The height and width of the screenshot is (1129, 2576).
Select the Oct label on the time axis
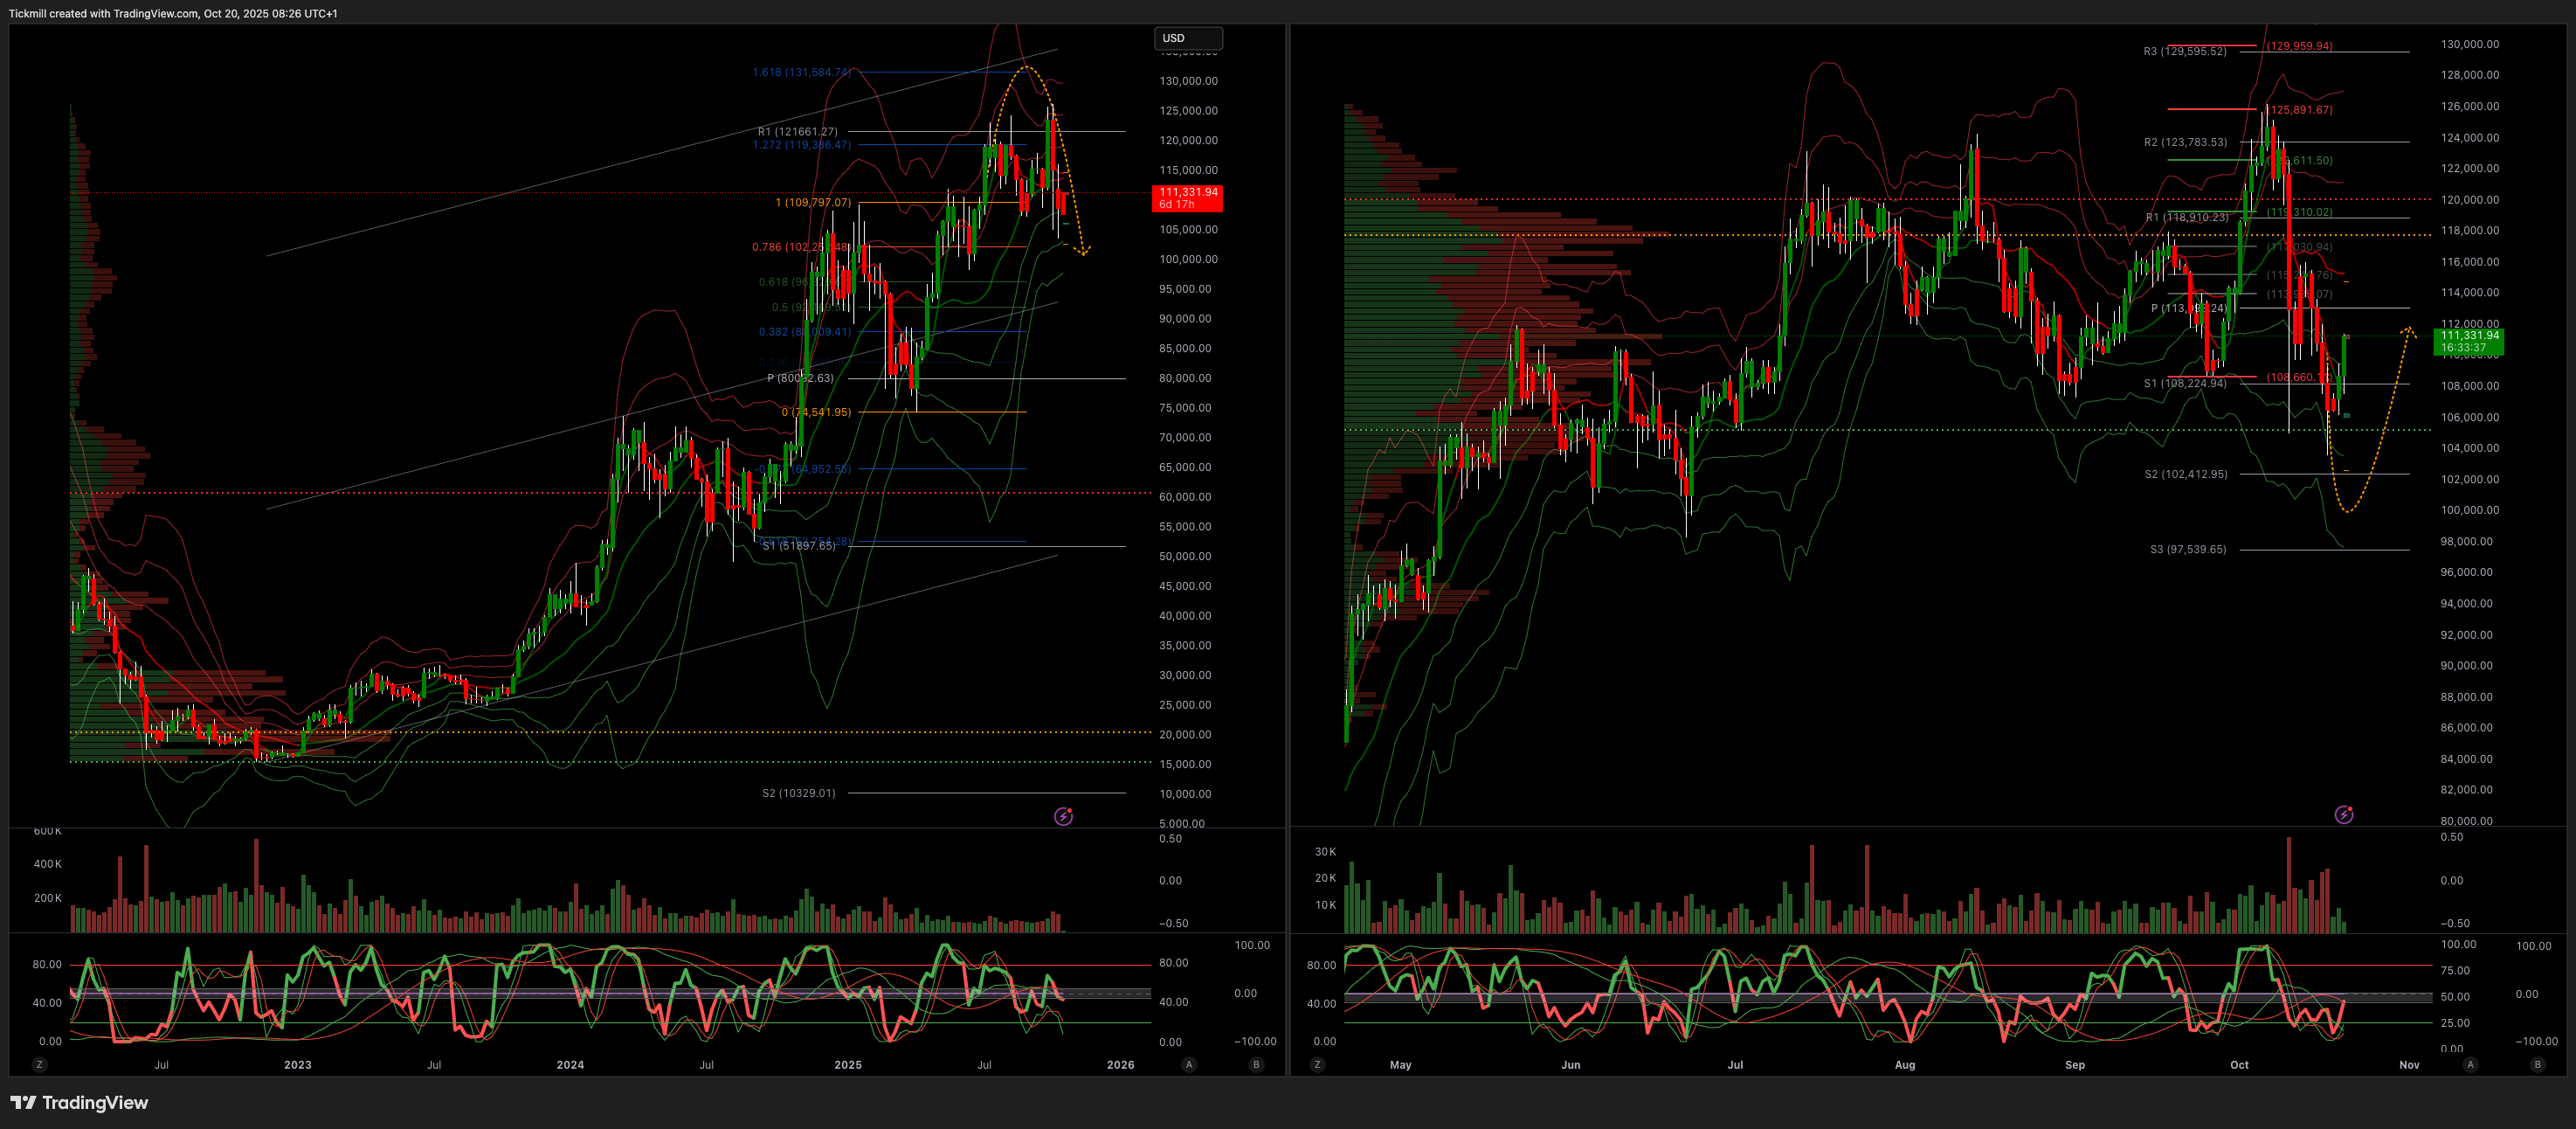[x=2239, y=1064]
